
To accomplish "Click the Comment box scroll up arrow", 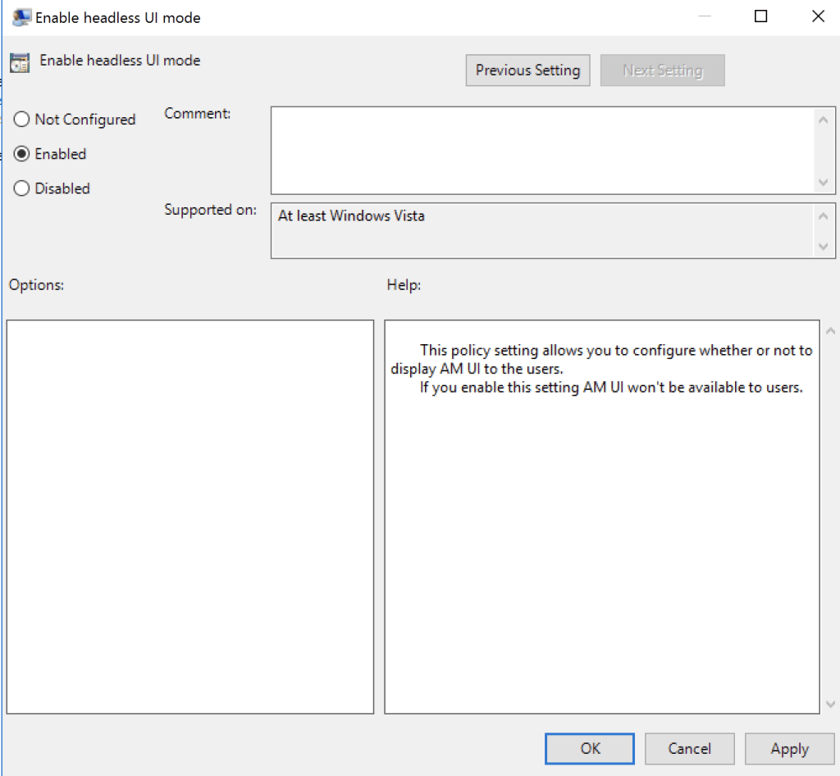I will (x=824, y=120).
